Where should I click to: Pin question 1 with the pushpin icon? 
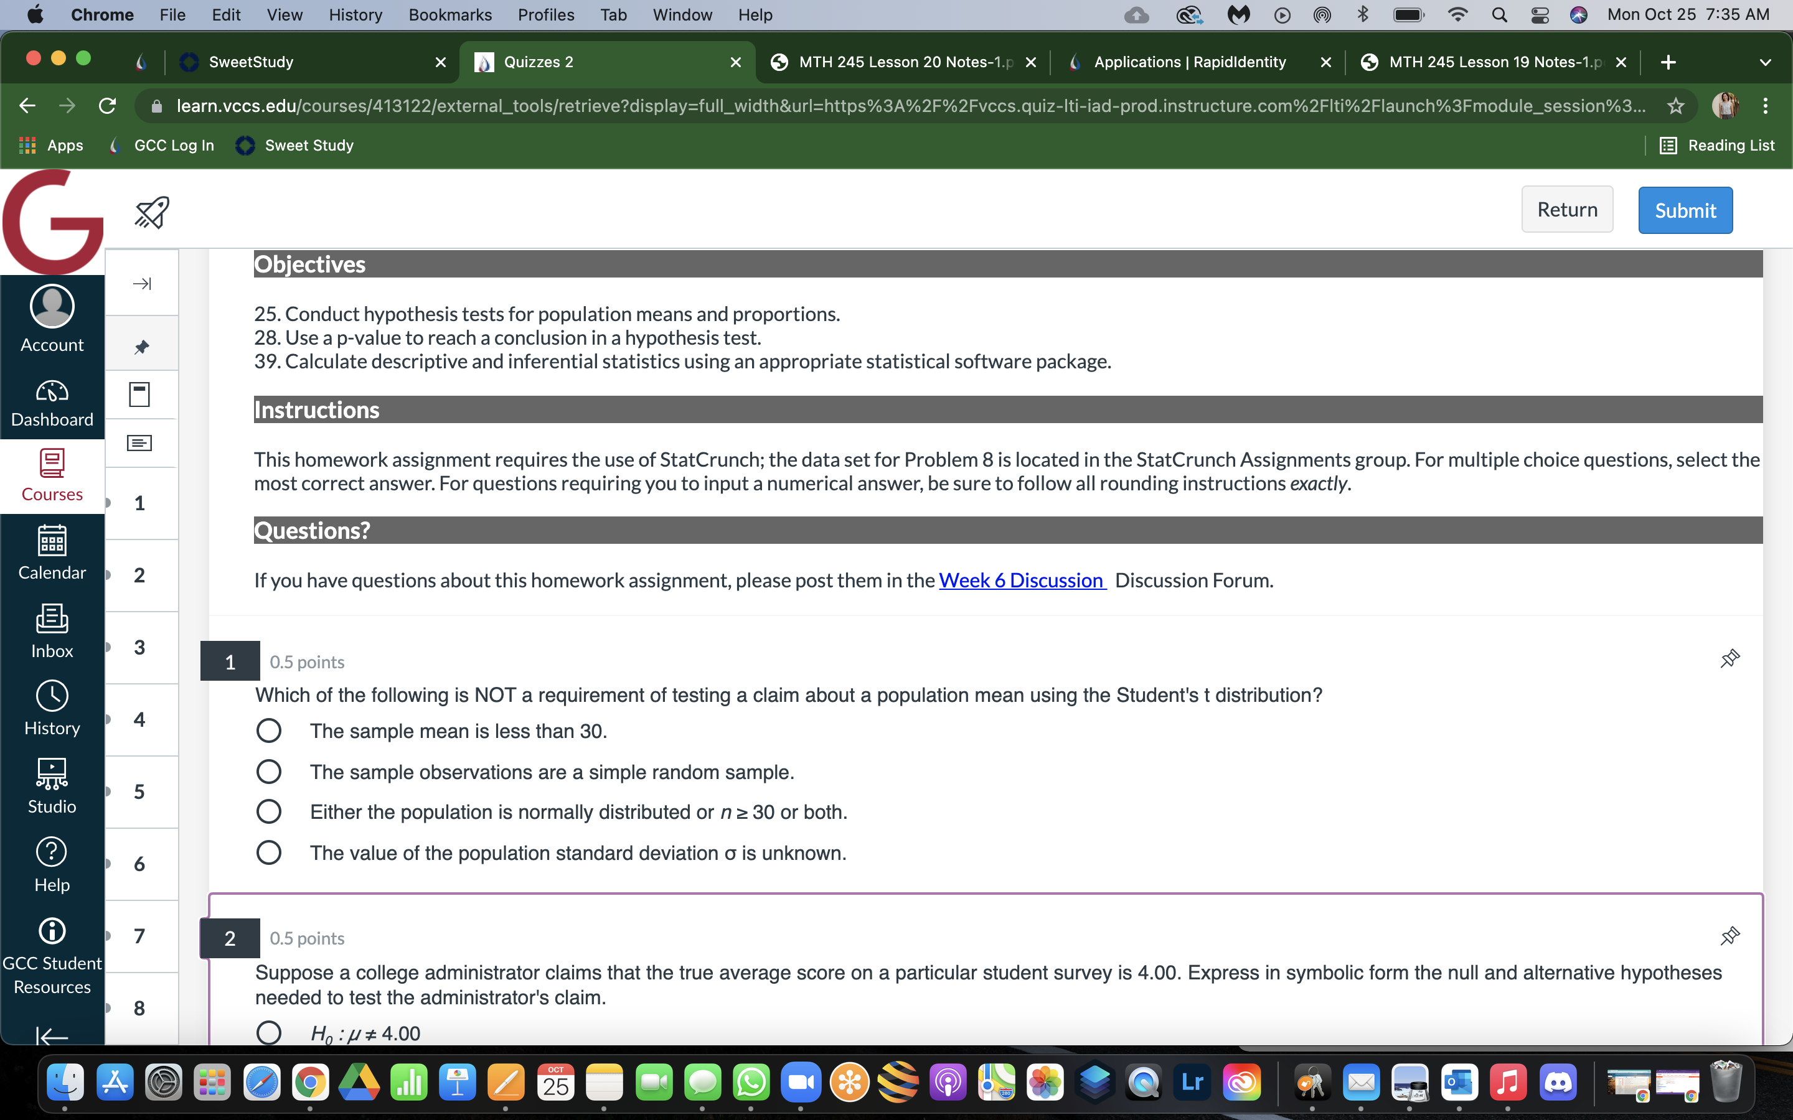point(1729,658)
